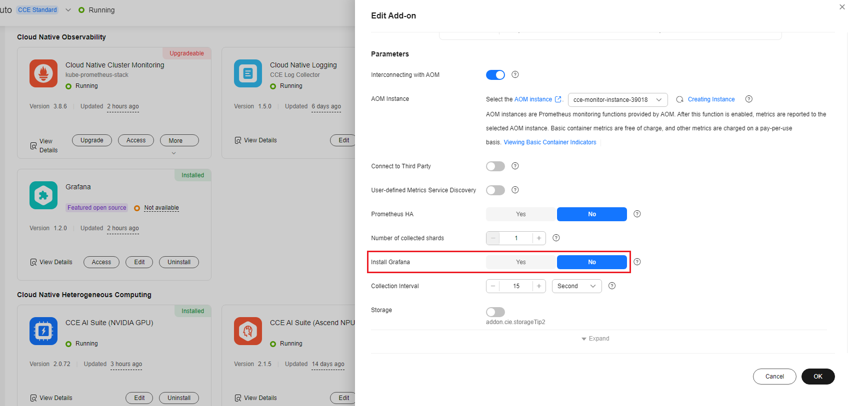This screenshot has height=406, width=848.
Task: Click the collection interval value input field
Action: coord(516,286)
